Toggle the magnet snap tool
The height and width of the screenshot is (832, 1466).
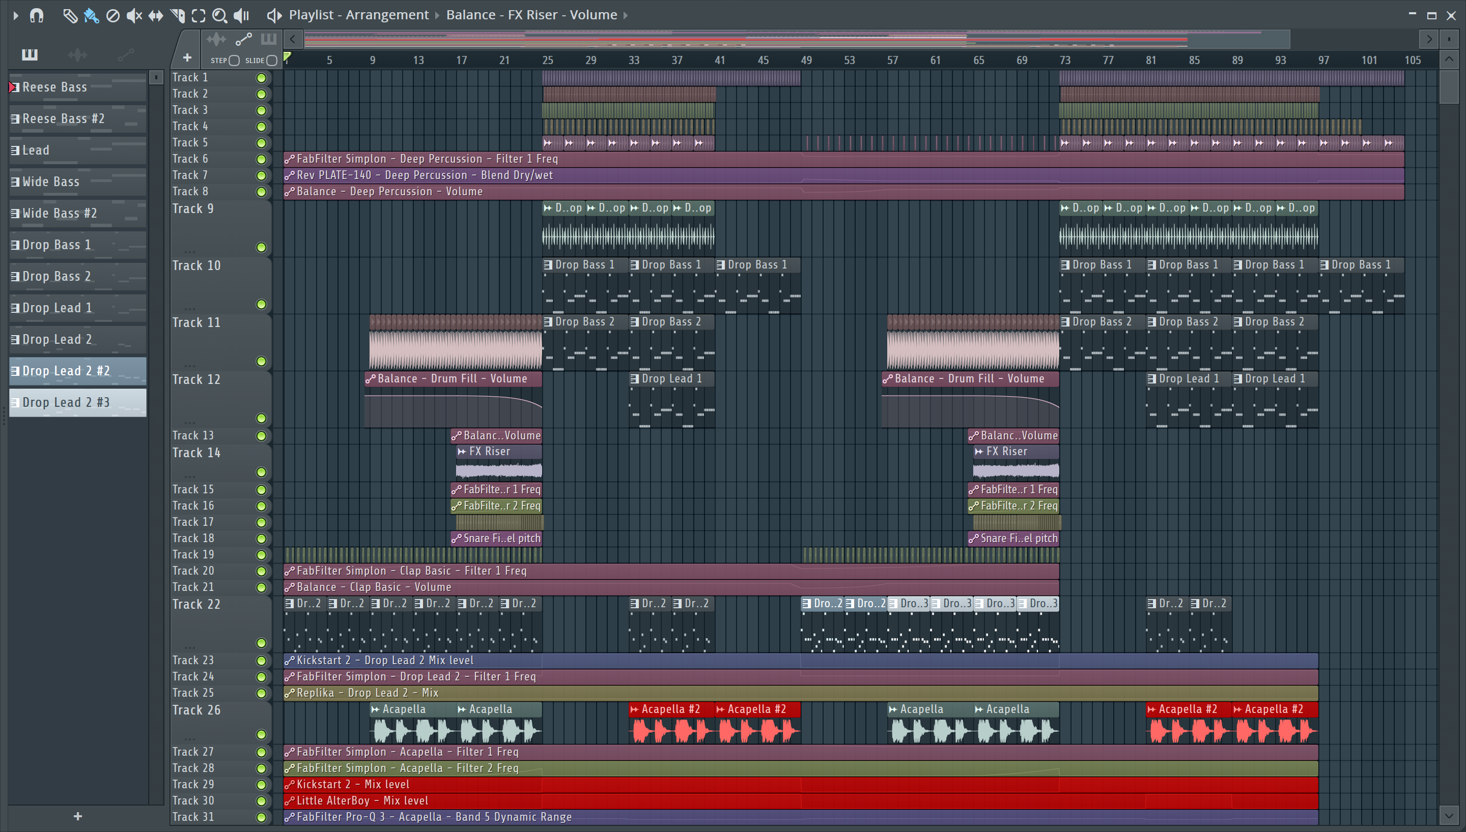pyautogui.click(x=37, y=15)
